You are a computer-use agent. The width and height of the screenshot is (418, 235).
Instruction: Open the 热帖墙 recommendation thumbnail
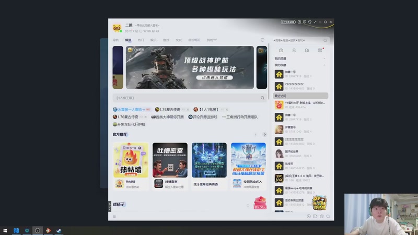(131, 160)
